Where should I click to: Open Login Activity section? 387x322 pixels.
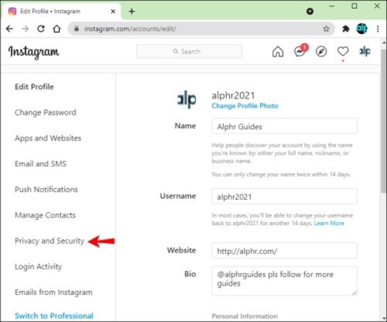pyautogui.click(x=38, y=266)
